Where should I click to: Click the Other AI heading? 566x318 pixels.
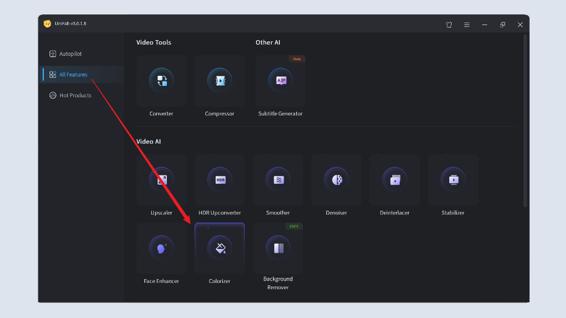(x=268, y=42)
